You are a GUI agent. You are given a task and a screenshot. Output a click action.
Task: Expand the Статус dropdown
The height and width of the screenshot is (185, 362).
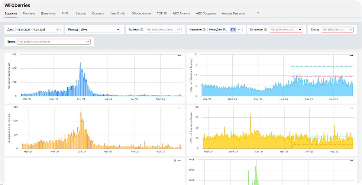[x=337, y=29]
